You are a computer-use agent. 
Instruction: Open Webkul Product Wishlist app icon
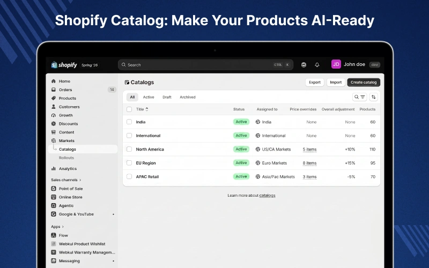[54, 244]
